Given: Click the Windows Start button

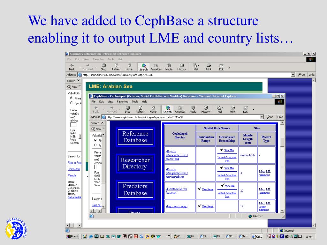Looking at the screenshot, I should tap(72, 236).
